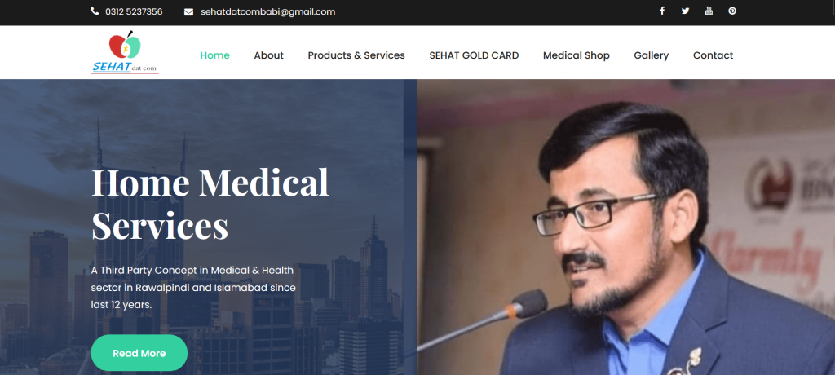Open the Contact page
The image size is (835, 375).
coord(713,55)
